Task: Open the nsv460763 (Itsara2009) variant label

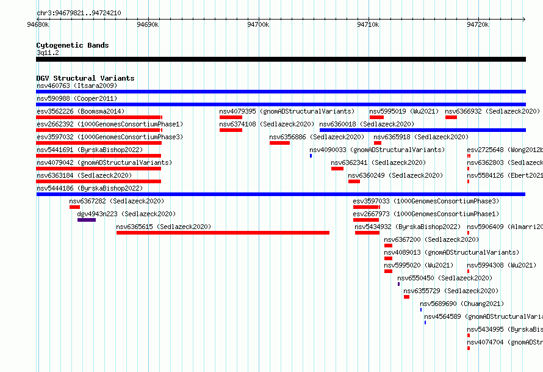Action: pyautogui.click(x=77, y=86)
